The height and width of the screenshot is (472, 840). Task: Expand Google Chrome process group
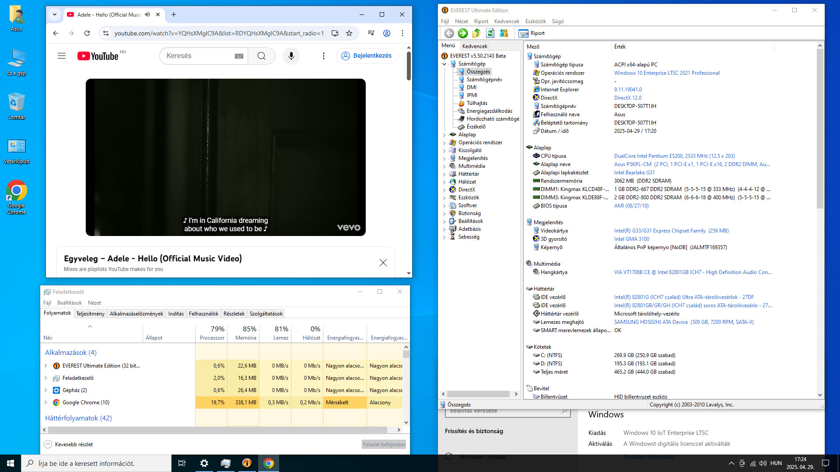click(x=46, y=403)
